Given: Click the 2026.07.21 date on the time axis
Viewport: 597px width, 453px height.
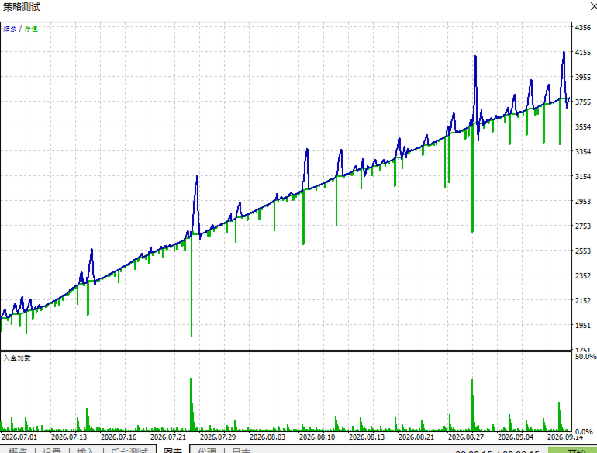Looking at the screenshot, I should 168,437.
